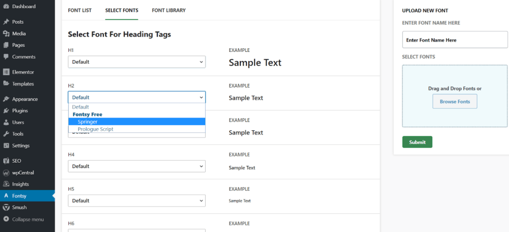Select Prologue Script font option
The height and width of the screenshot is (232, 509).
click(96, 129)
